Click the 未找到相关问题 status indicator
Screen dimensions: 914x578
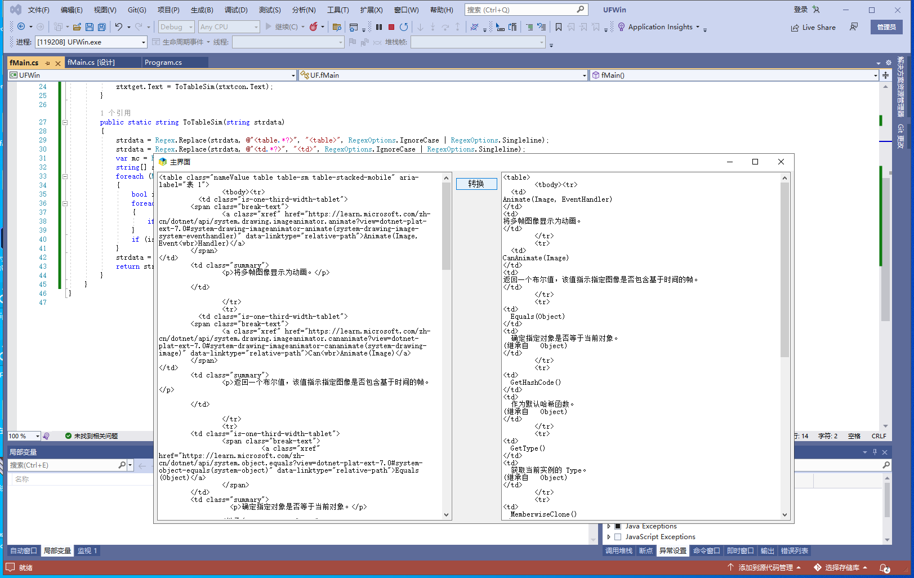coord(91,436)
